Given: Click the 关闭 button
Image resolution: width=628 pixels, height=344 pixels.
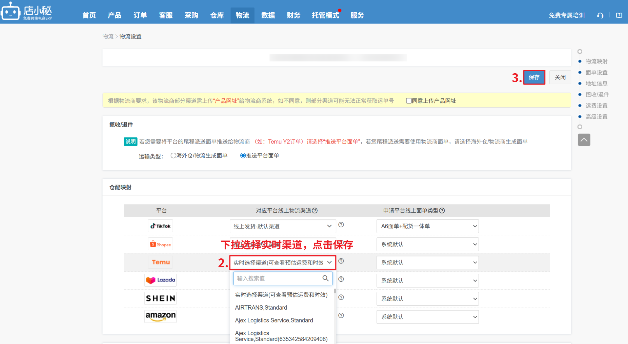Looking at the screenshot, I should [560, 77].
